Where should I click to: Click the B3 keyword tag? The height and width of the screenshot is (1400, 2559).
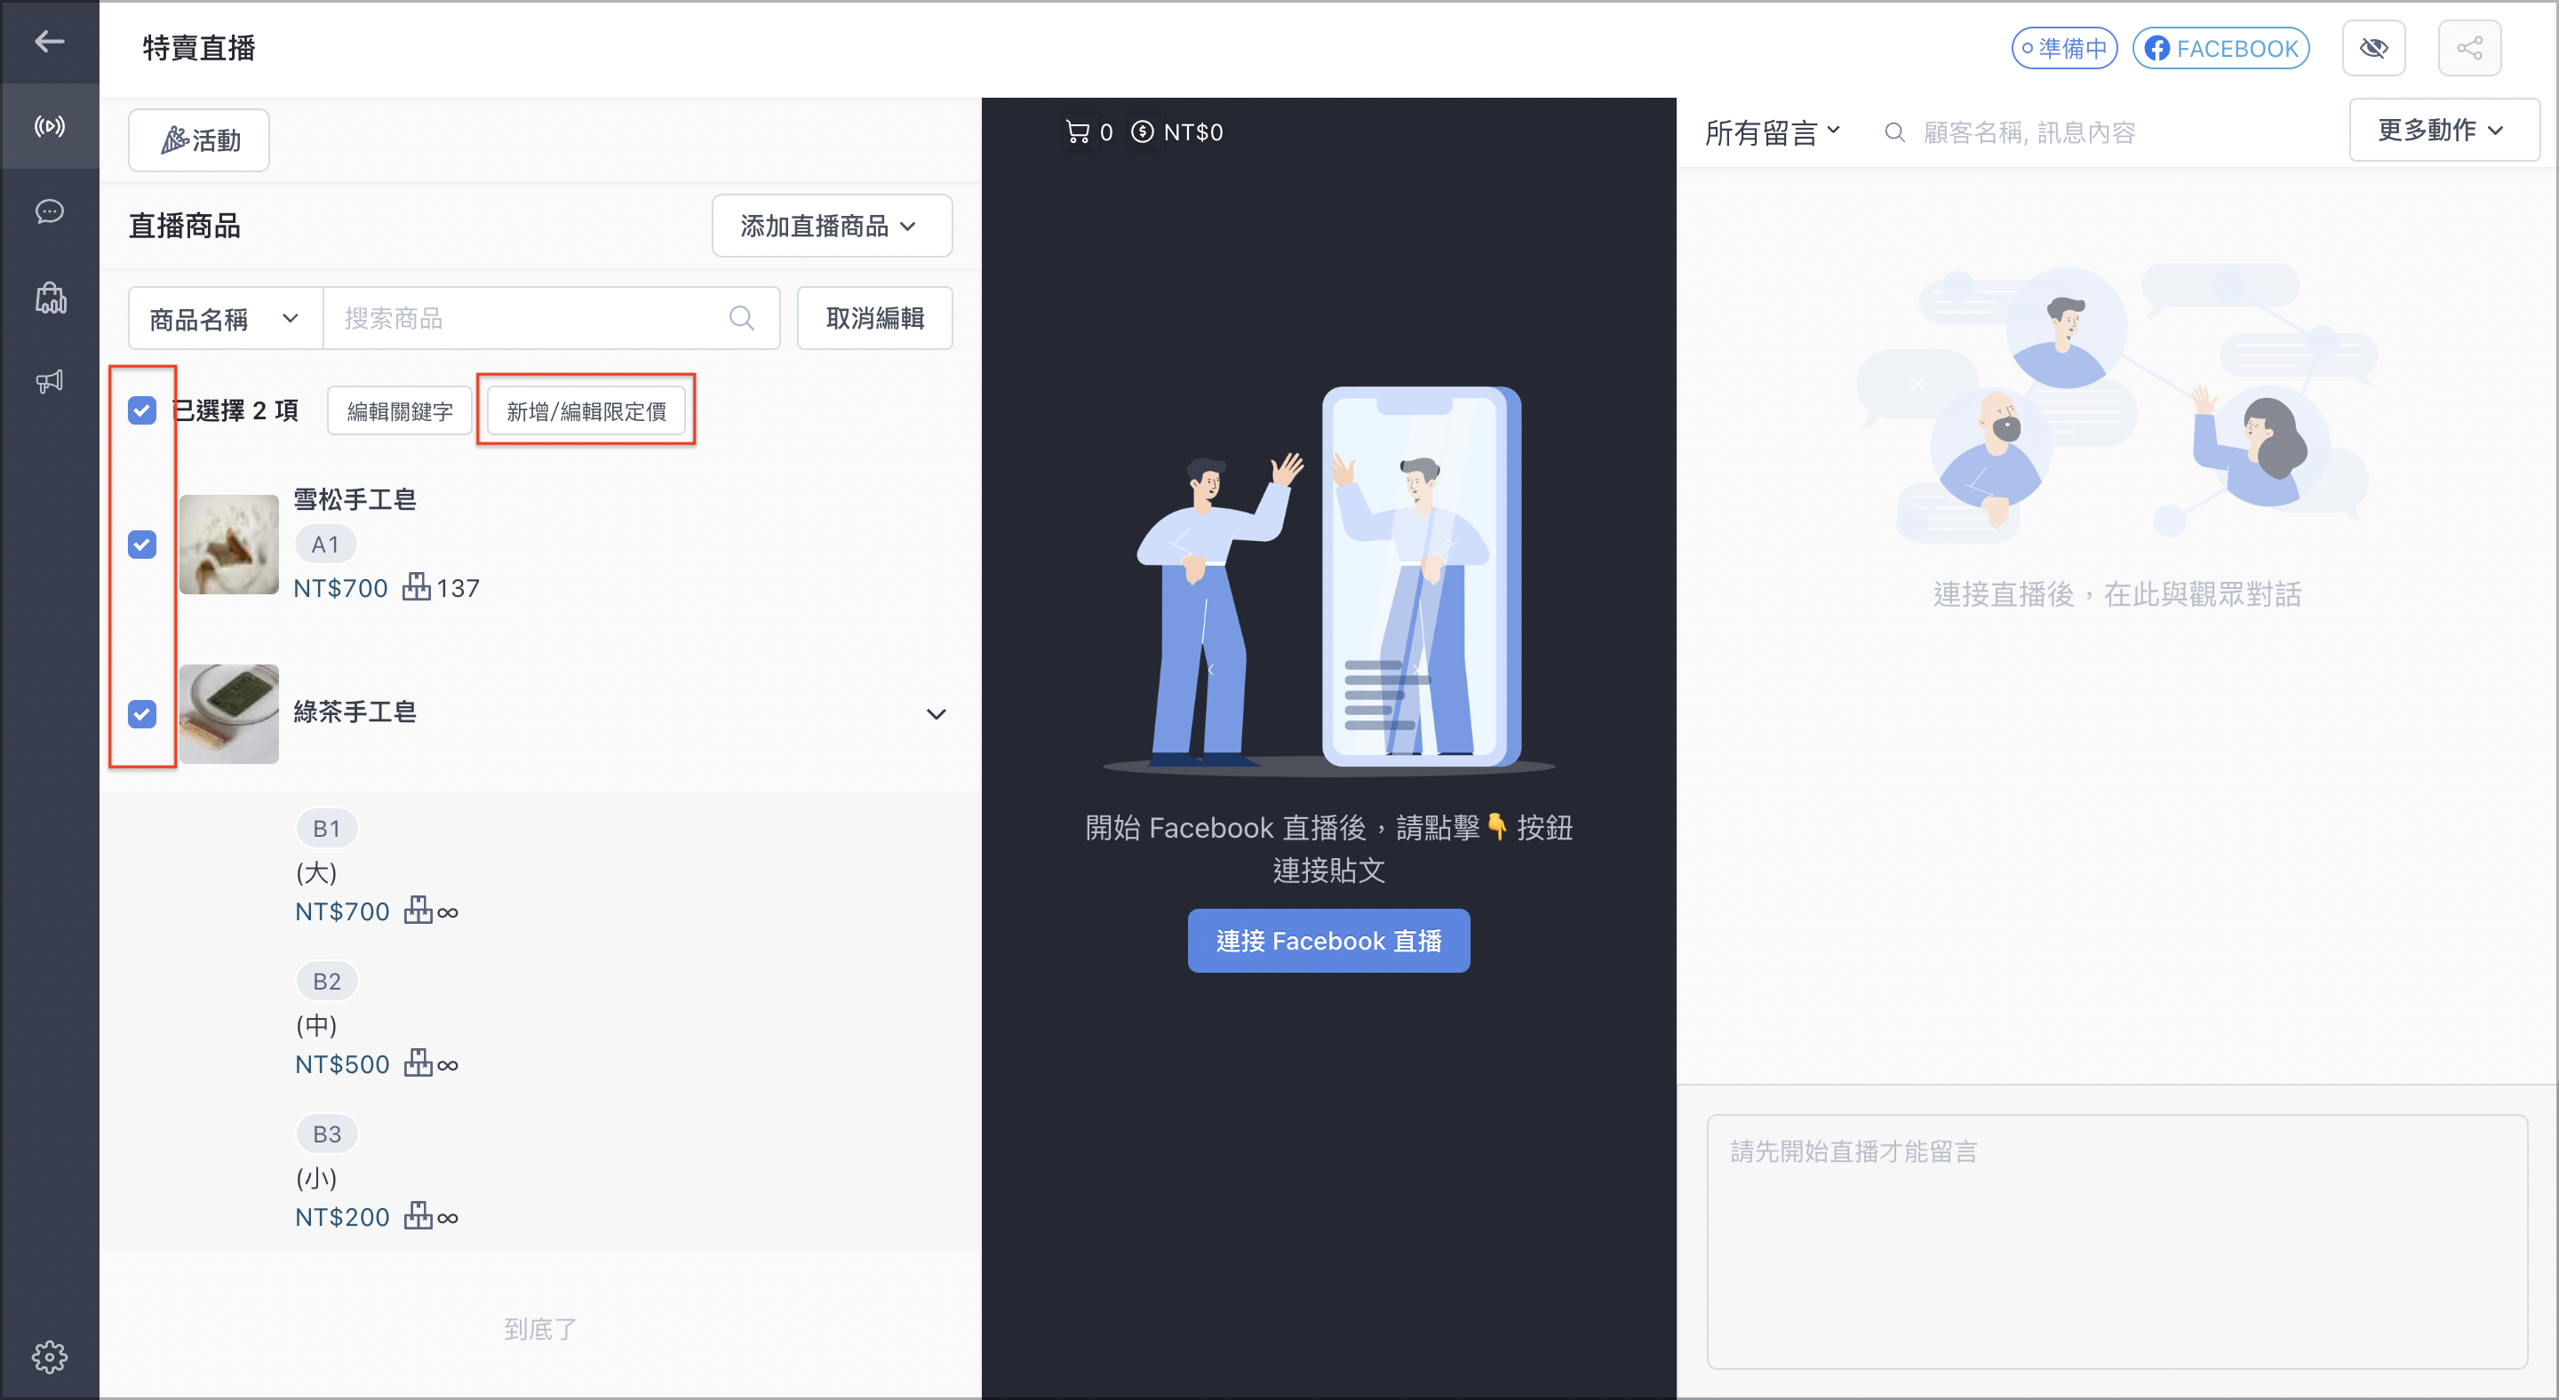[326, 1134]
